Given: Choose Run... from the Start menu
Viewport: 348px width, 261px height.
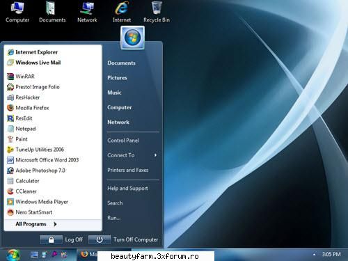Looking at the screenshot, I should tap(114, 218).
